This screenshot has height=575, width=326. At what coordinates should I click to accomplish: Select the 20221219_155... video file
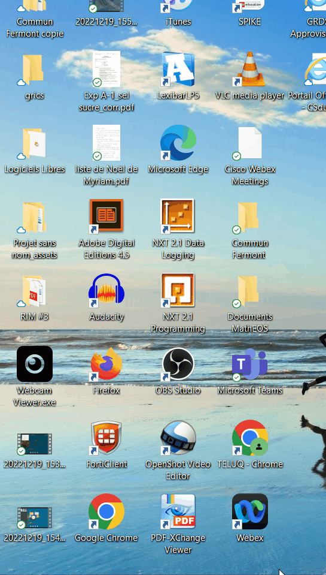pyautogui.click(x=106, y=6)
